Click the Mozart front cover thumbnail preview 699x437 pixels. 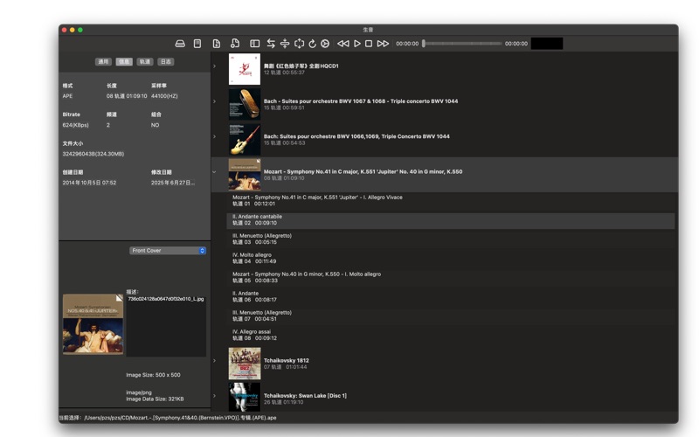point(93,323)
